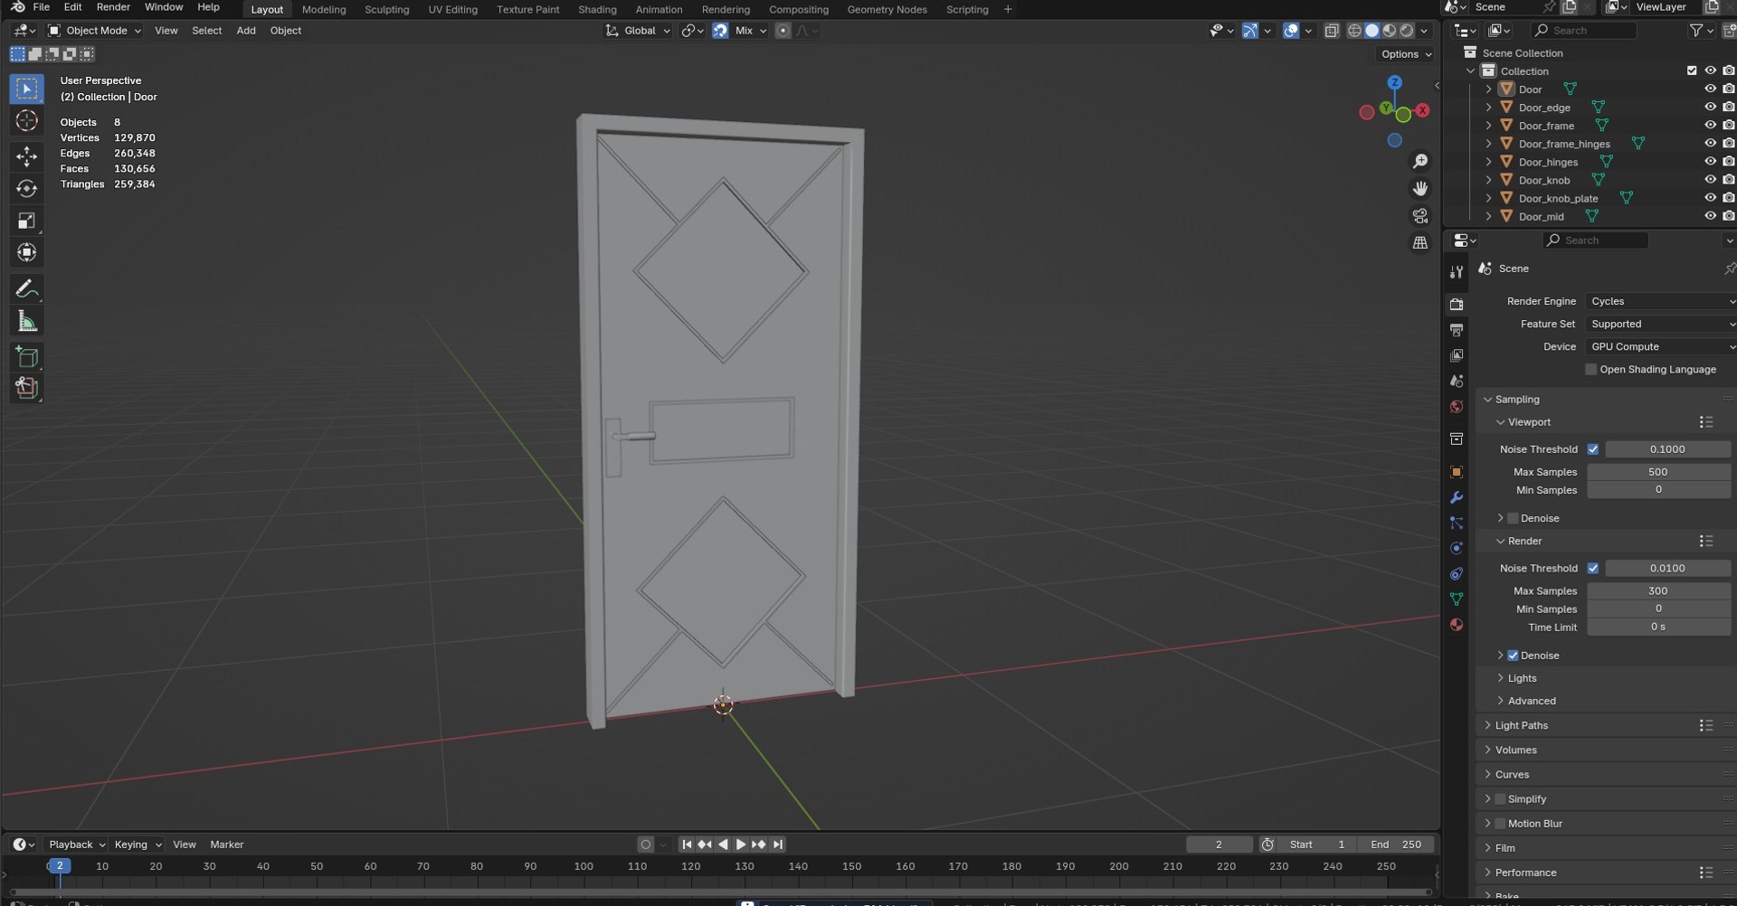Image resolution: width=1737 pixels, height=906 pixels.
Task: Open the Render properties tab icon
Action: click(x=1457, y=304)
